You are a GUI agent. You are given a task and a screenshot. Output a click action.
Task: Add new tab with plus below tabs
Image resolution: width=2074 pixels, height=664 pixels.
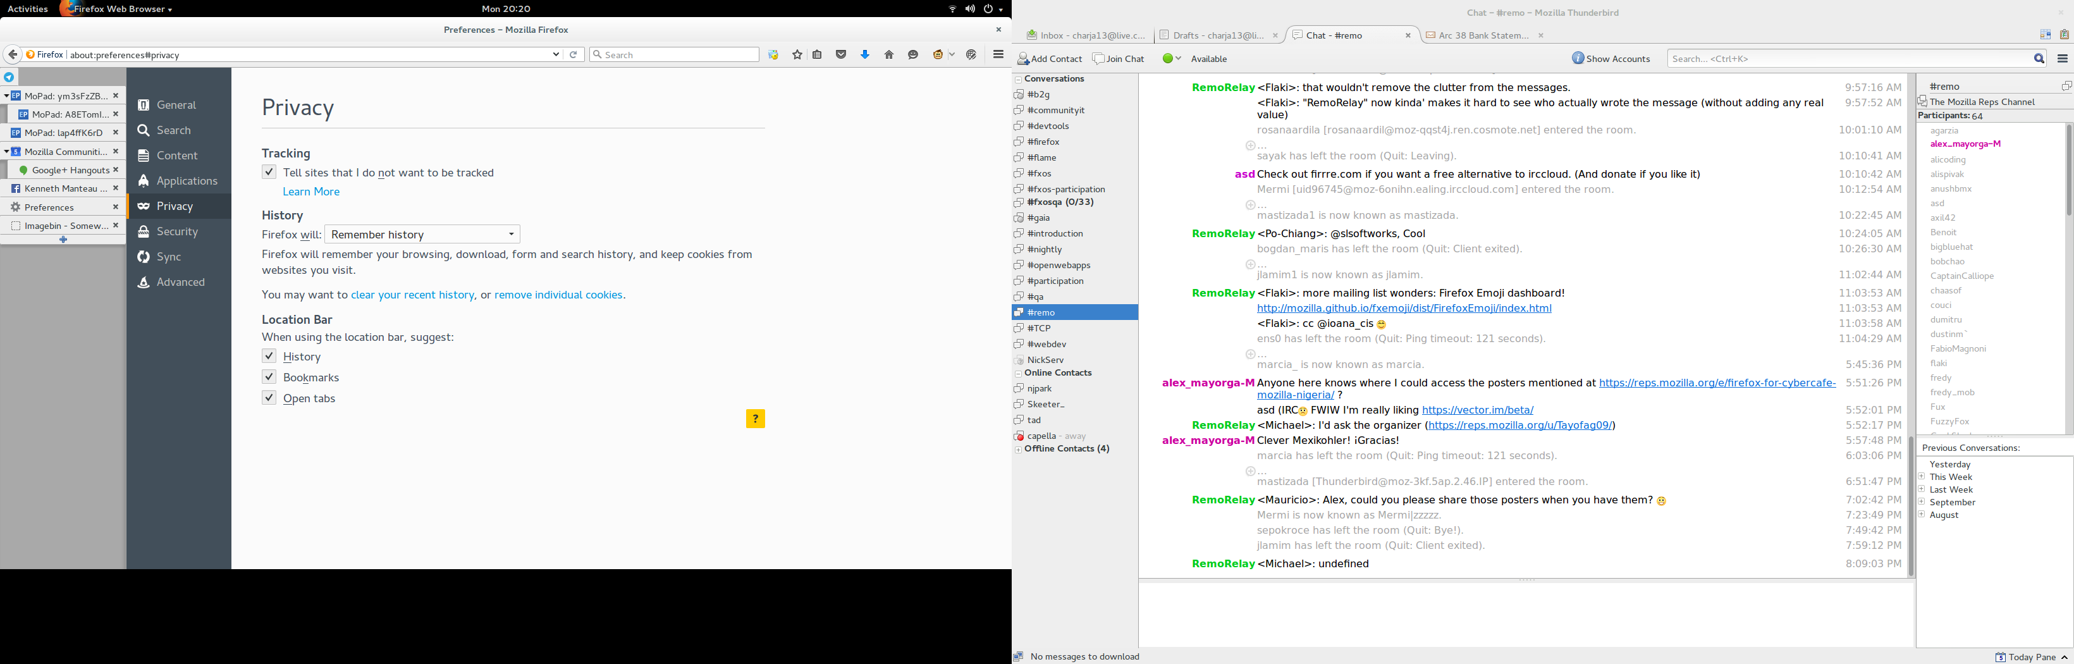63,240
